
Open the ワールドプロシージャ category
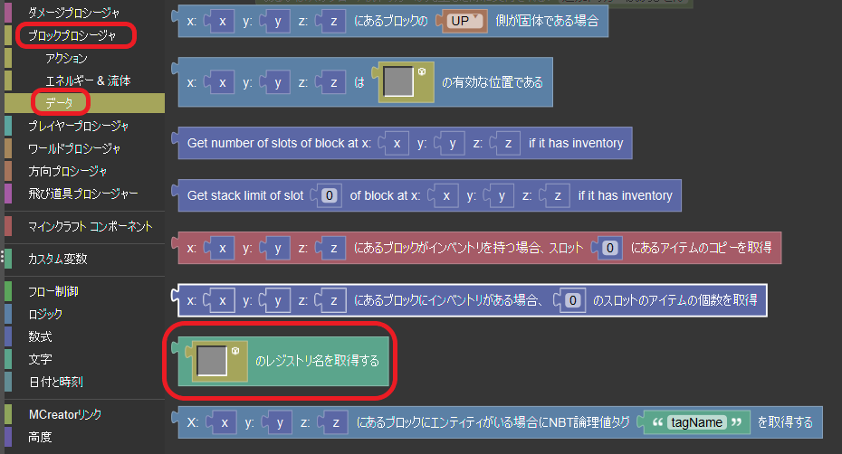[74, 148]
